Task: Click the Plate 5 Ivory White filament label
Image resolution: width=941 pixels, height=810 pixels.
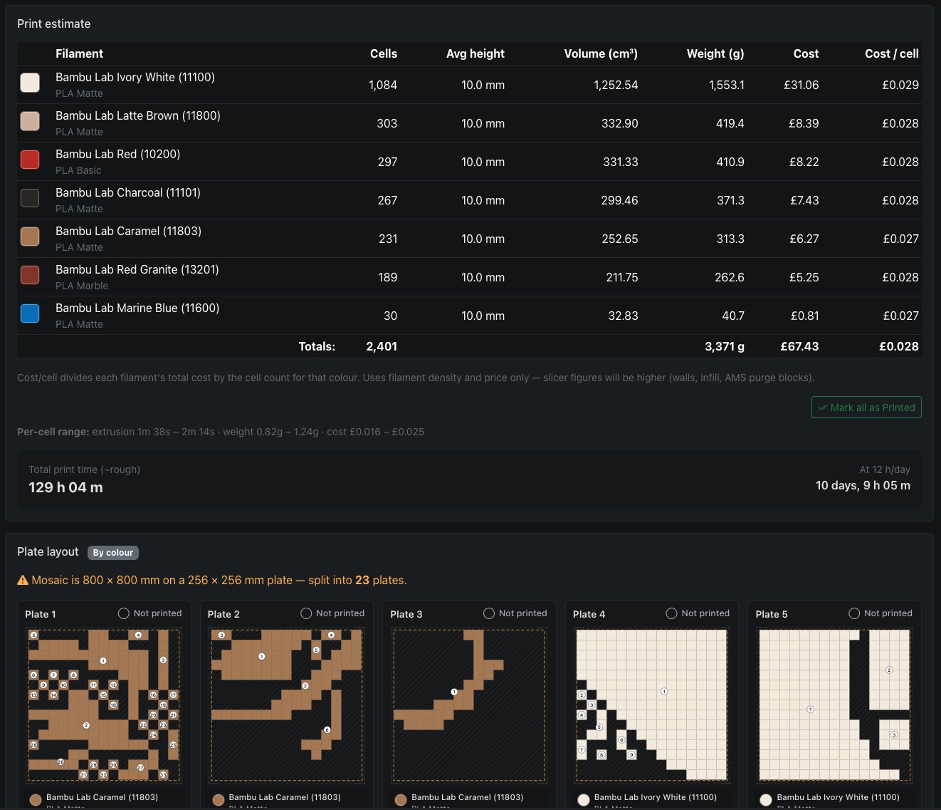Action: point(838,797)
